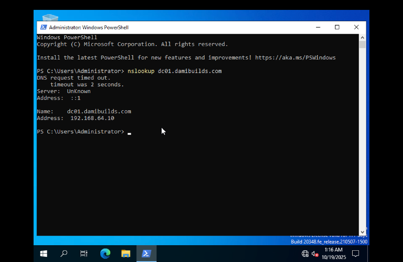Image resolution: width=403 pixels, height=262 pixels.
Task: Open Task View
Action: point(84,253)
